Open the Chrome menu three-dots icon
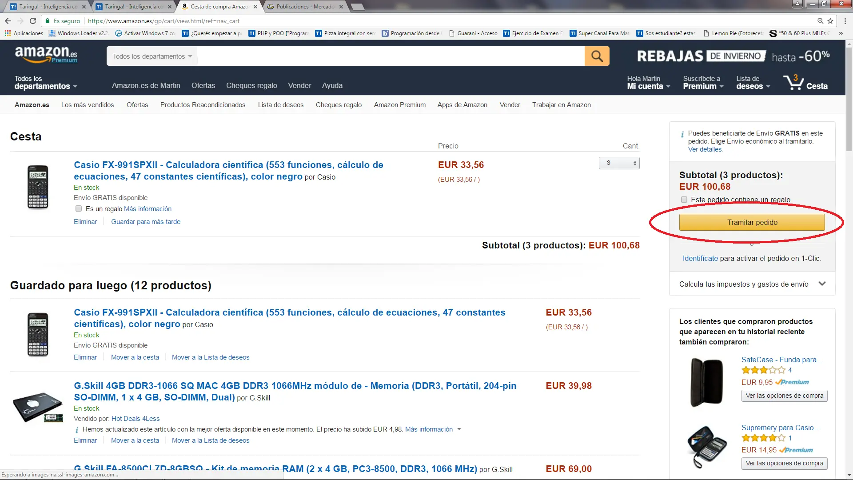Screen dimensions: 853x480 (845, 21)
